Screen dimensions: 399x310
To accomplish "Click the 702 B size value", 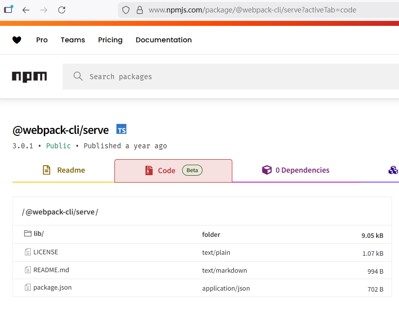I will [x=375, y=289].
